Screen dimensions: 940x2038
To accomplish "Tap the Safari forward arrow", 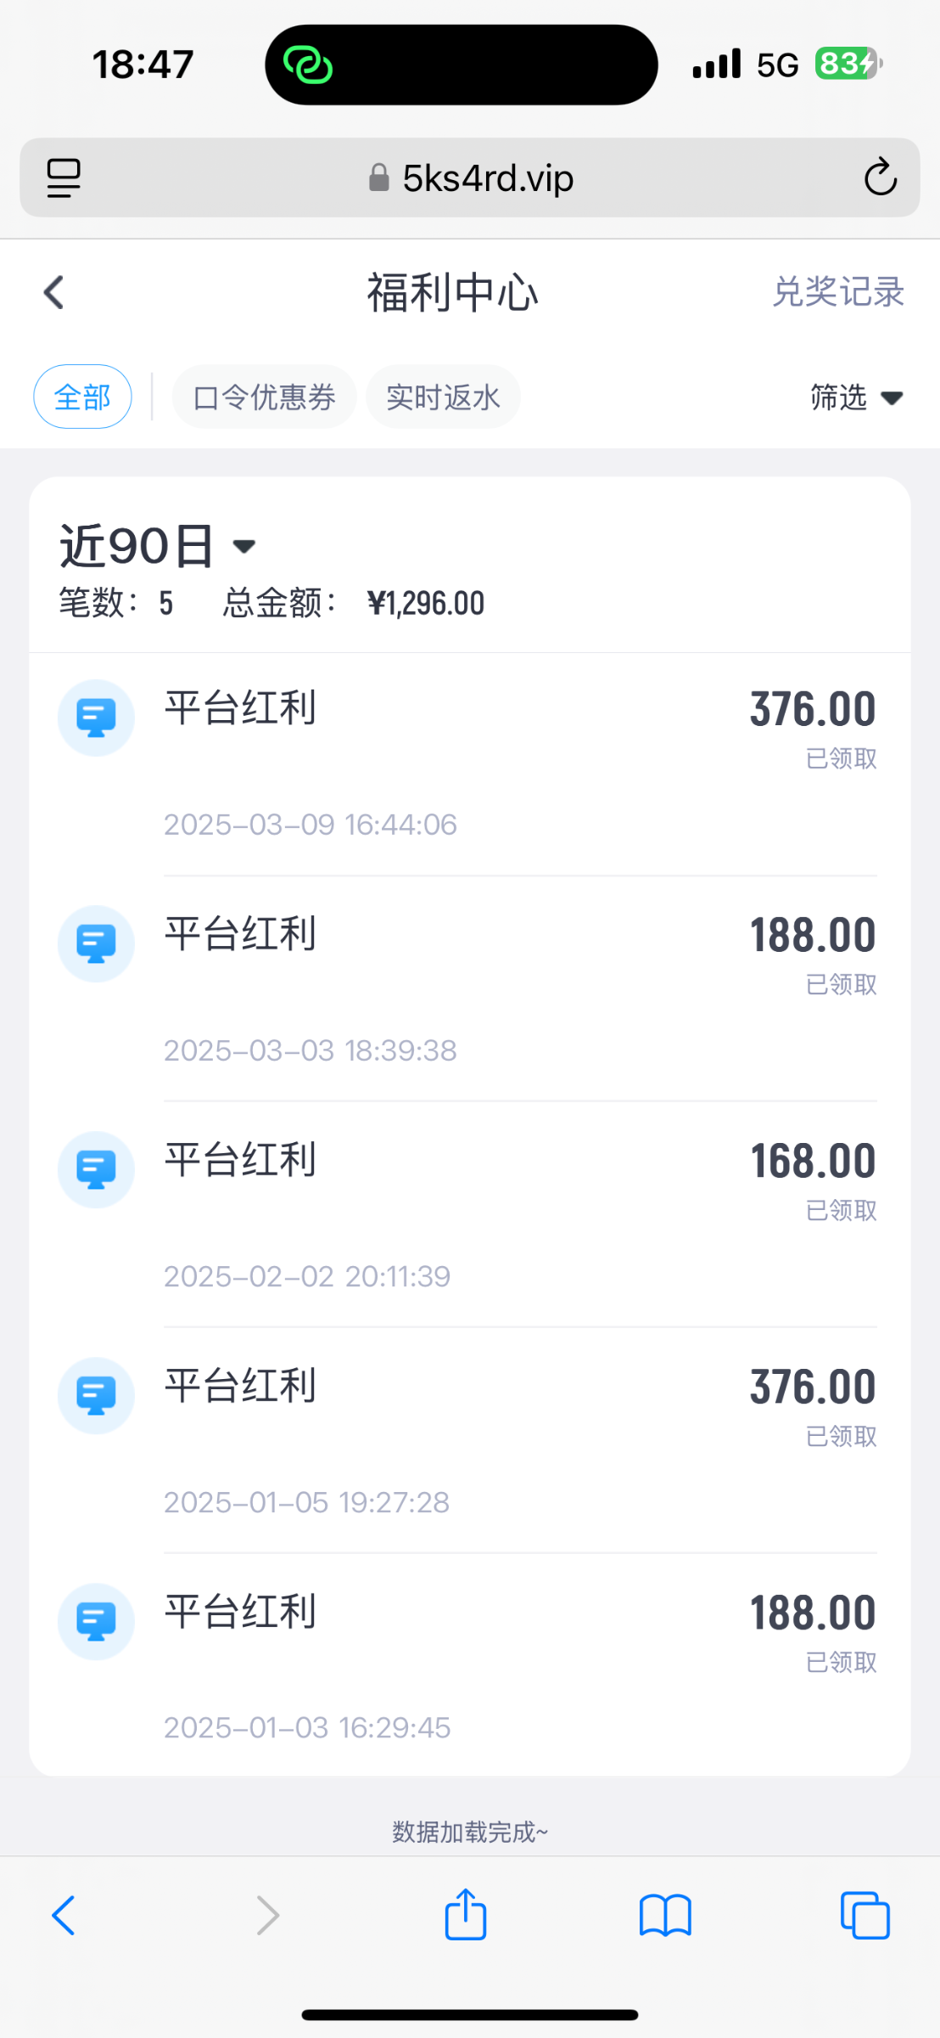I will point(267,1915).
